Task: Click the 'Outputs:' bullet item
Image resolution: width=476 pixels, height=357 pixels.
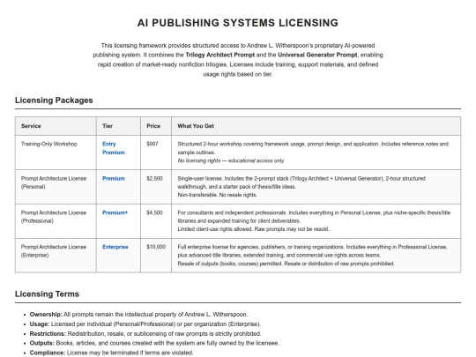Action: [154, 343]
